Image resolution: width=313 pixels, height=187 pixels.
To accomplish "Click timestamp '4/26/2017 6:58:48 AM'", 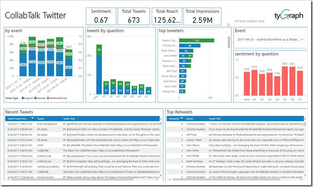I will click(x=20, y=129).
